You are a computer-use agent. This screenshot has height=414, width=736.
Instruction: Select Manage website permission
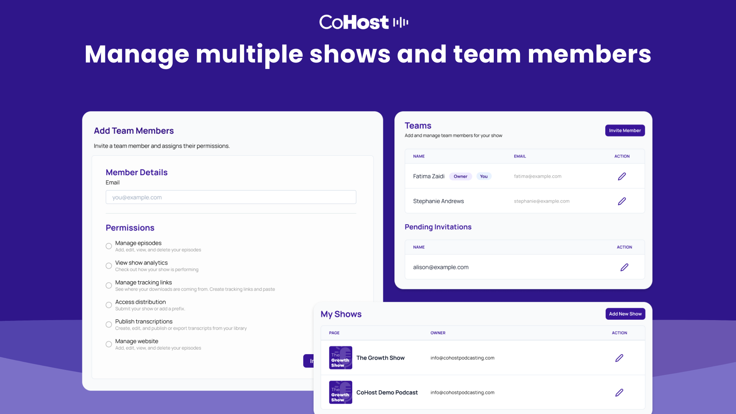[x=109, y=344]
